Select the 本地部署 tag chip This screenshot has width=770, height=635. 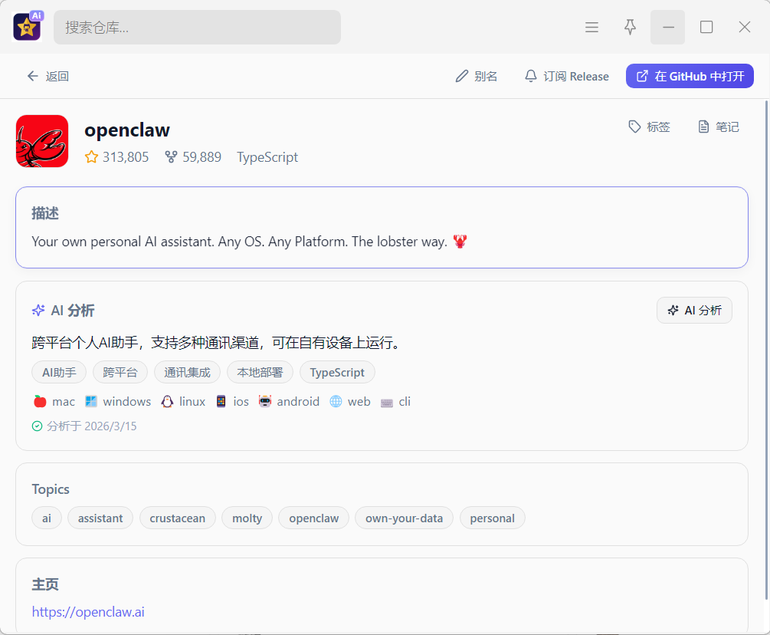coord(260,373)
